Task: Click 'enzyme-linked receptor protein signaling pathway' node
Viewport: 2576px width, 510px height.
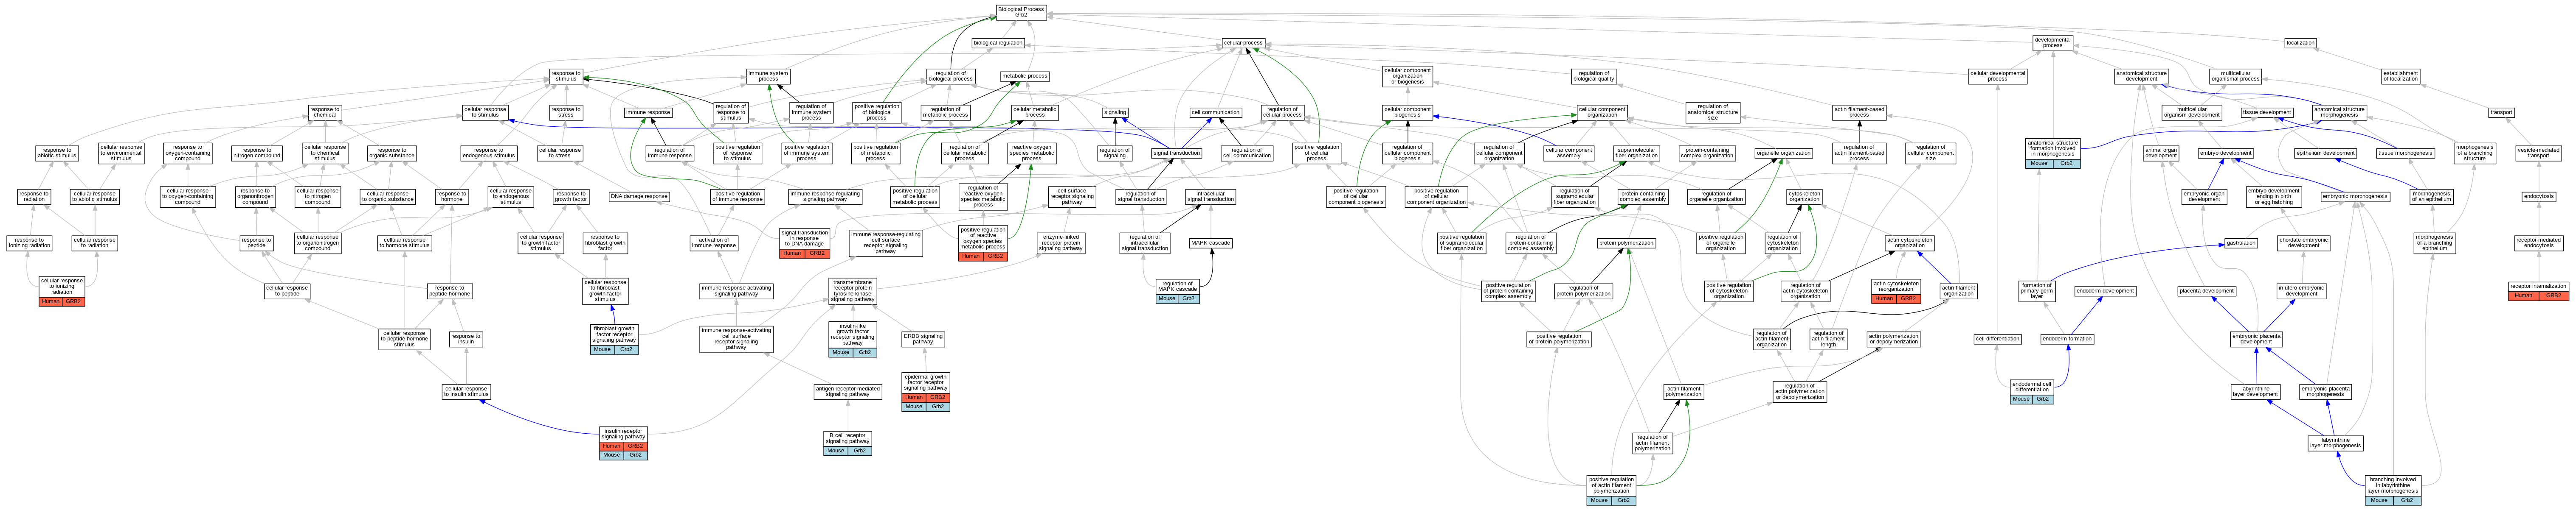Action: point(1060,242)
